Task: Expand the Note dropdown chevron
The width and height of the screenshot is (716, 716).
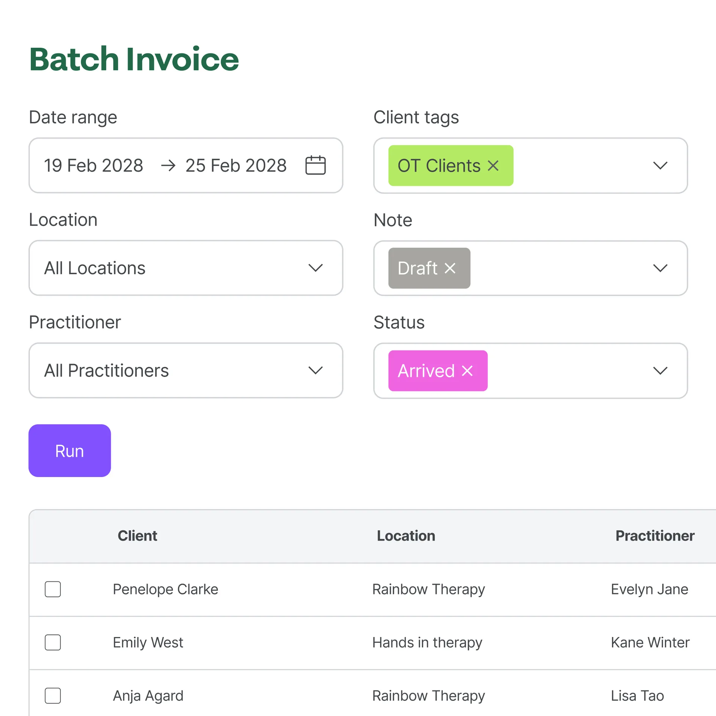Action: [660, 268]
